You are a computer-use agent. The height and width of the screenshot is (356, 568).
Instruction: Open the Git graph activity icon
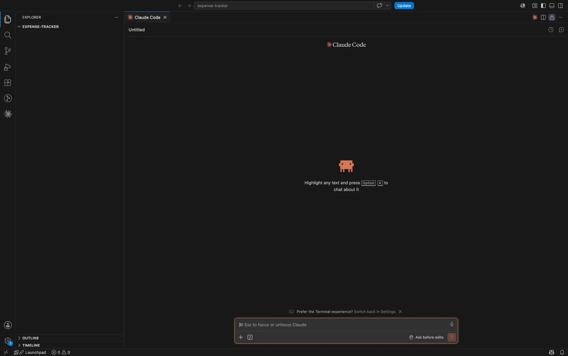click(8, 98)
